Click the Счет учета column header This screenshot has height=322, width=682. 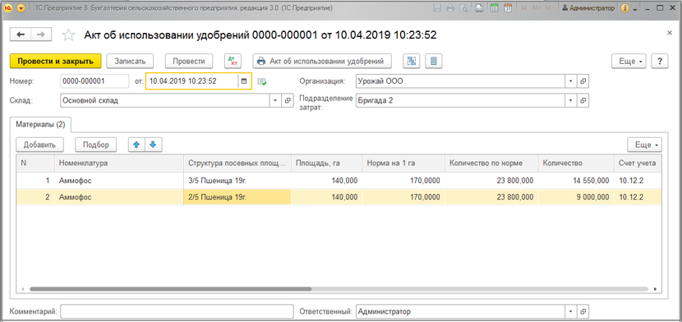pyautogui.click(x=638, y=163)
